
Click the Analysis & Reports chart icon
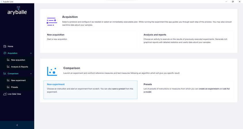point(8,67)
